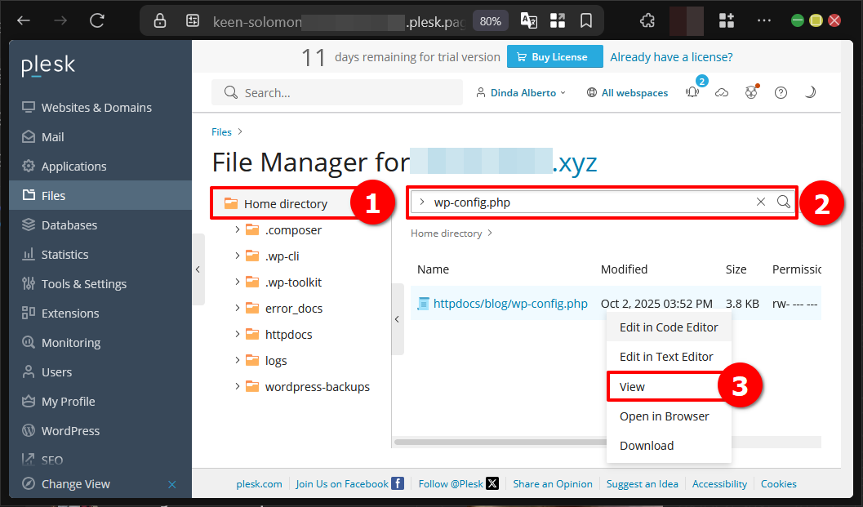Toggle dark mode moon icon
The height and width of the screenshot is (507, 863).
(810, 92)
